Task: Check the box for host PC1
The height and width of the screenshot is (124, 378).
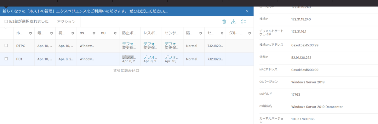Action: coord(6,59)
